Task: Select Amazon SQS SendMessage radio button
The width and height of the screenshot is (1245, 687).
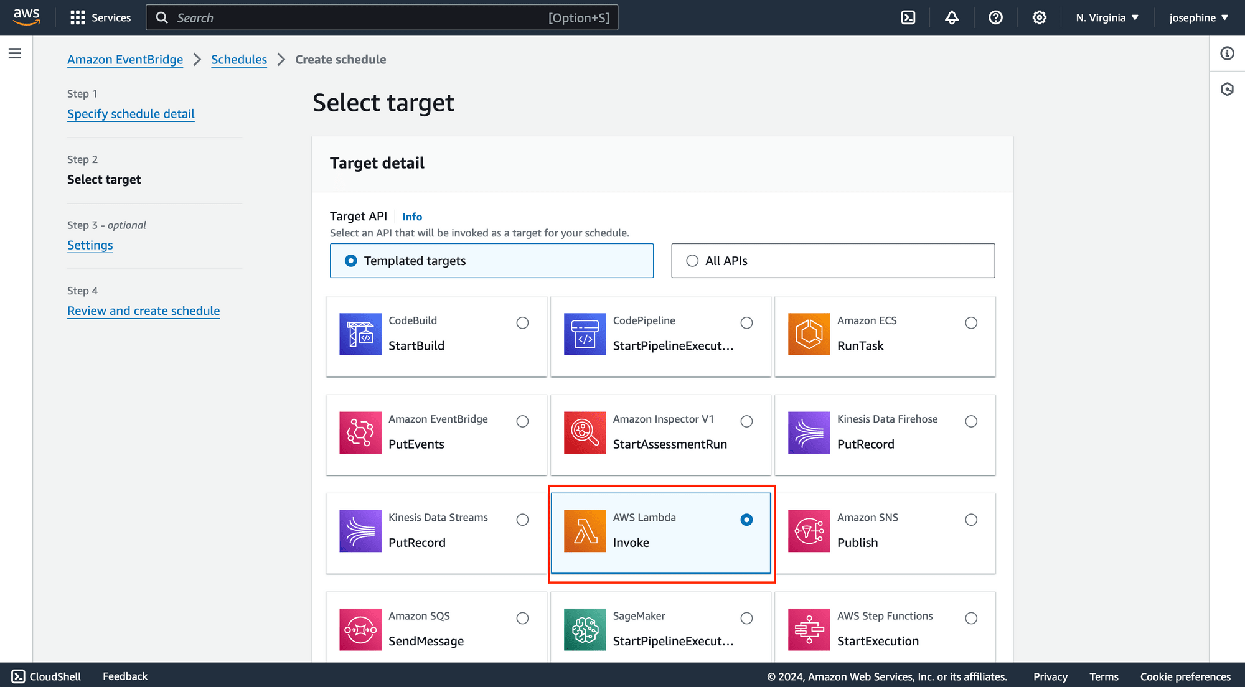Action: pos(522,618)
